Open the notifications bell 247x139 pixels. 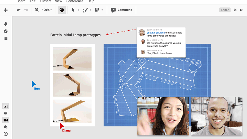pyautogui.click(x=6, y=24)
